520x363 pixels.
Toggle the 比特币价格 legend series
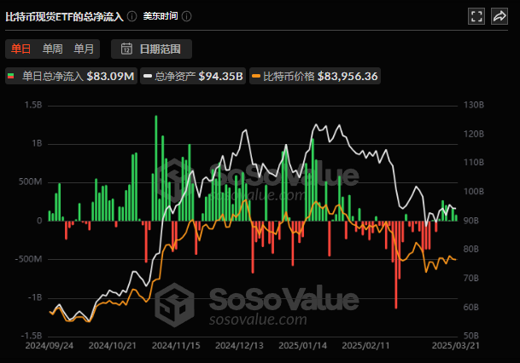pos(315,76)
